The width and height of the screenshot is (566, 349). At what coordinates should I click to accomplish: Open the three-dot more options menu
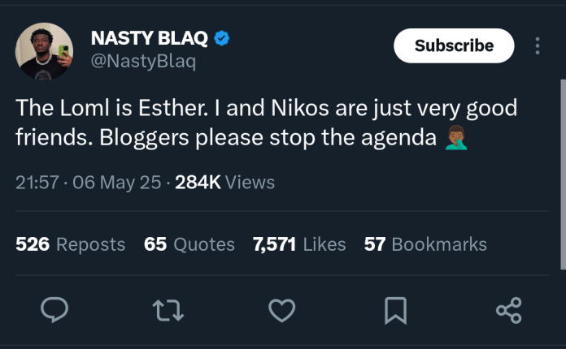click(x=538, y=45)
